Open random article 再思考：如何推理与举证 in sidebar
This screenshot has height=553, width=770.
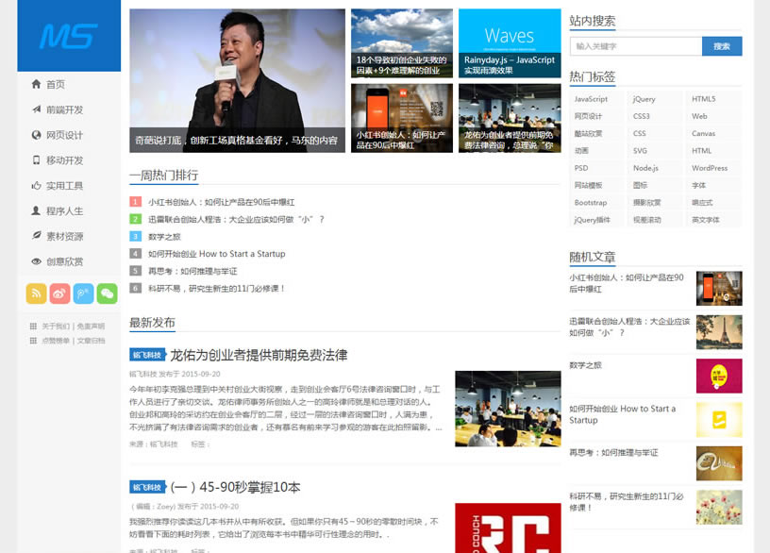613,452
